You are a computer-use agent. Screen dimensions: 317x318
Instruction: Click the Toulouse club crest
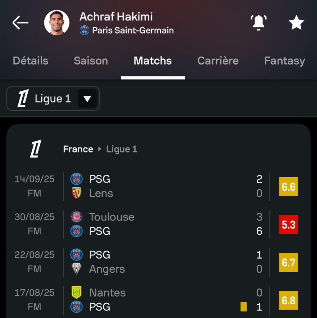point(76,217)
